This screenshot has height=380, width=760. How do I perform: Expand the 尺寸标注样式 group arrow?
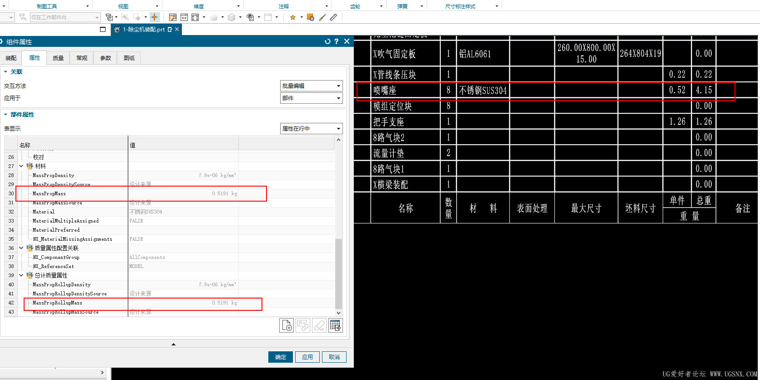tap(497, 6)
